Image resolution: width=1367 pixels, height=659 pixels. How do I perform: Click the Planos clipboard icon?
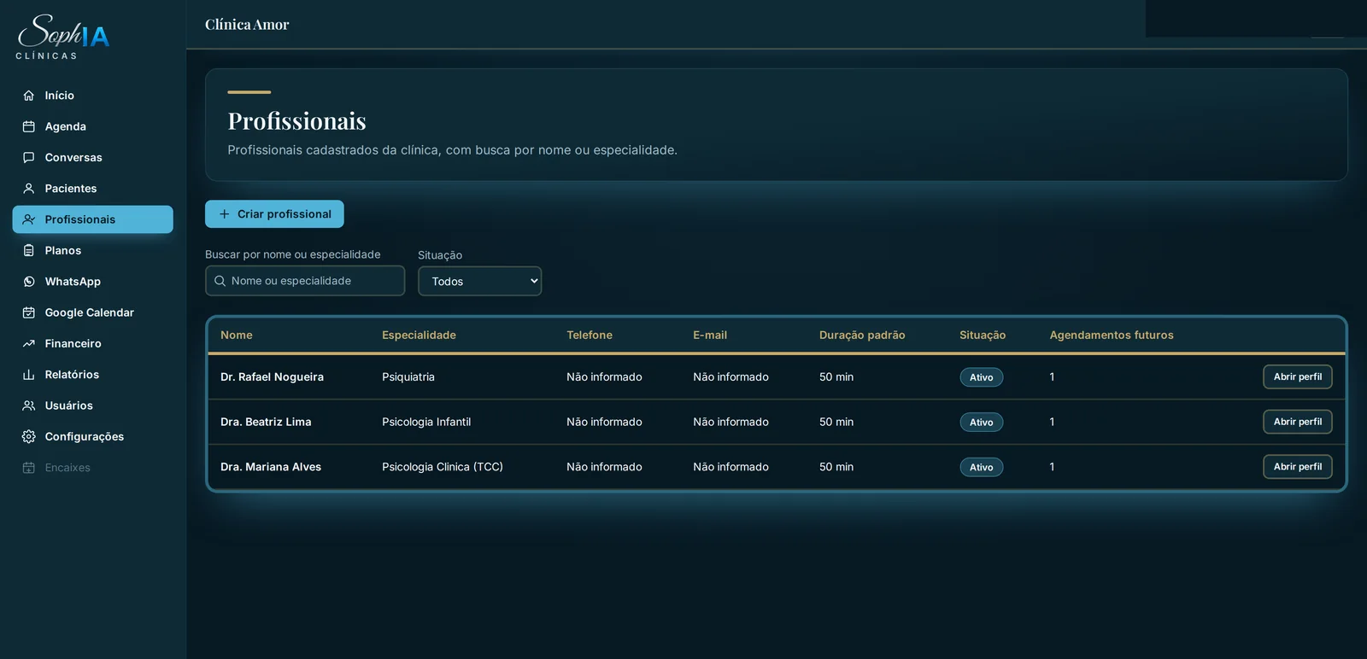click(x=28, y=250)
